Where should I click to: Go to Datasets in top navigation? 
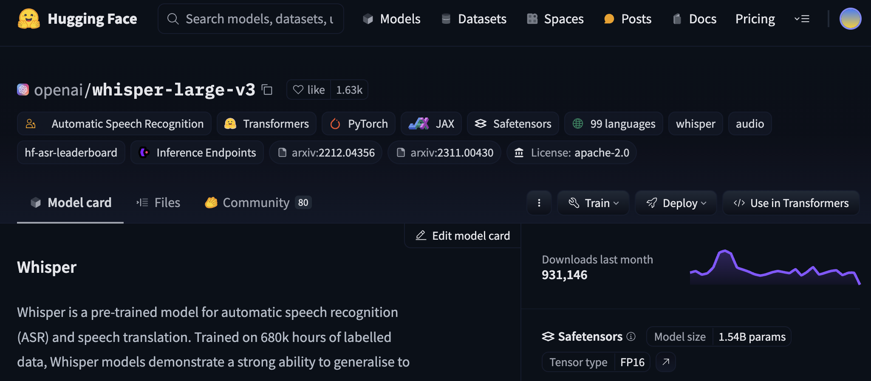point(474,19)
